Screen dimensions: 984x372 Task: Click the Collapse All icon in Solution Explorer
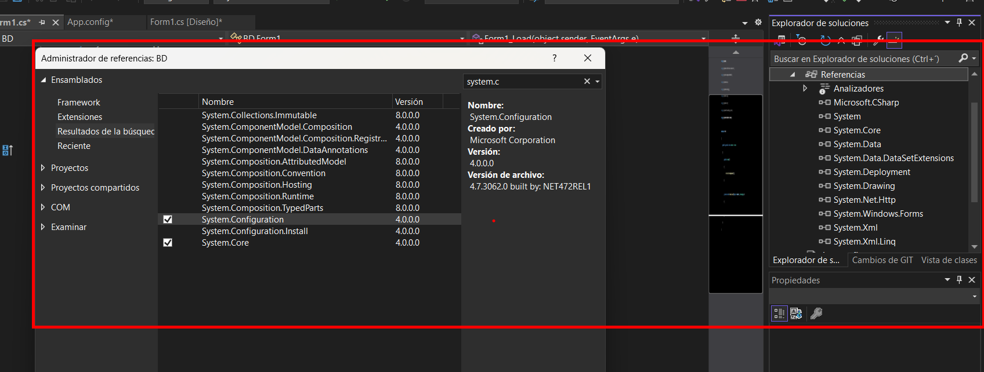click(841, 41)
